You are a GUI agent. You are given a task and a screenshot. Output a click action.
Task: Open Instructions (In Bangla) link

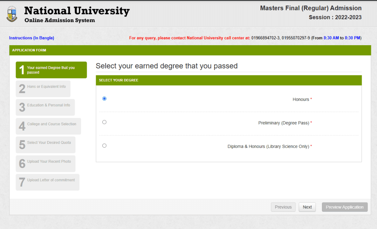pyautogui.click(x=31, y=38)
